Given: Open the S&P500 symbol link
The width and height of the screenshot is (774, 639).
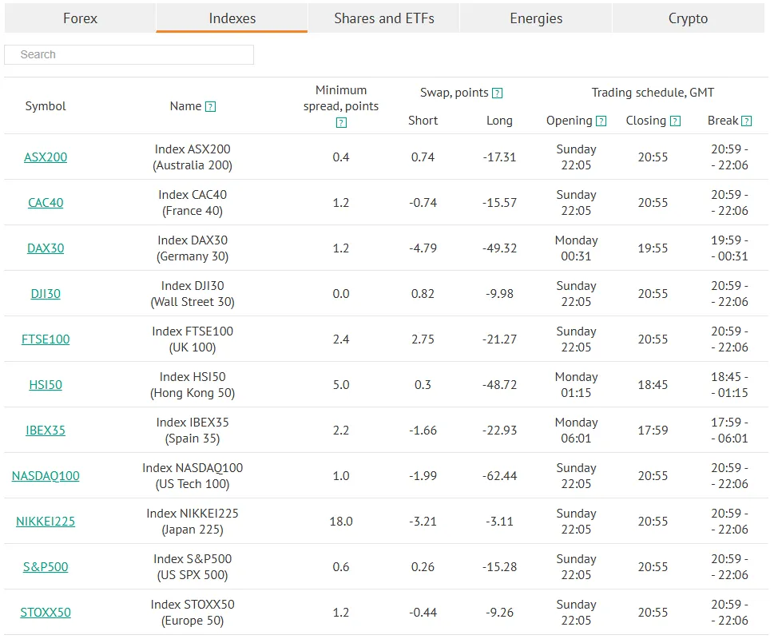Looking at the screenshot, I should pos(46,567).
